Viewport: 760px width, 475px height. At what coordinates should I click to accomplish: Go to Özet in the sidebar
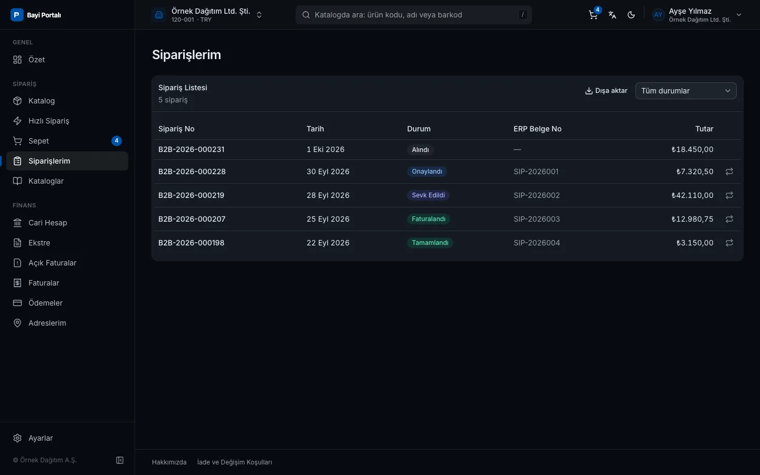pos(68,60)
